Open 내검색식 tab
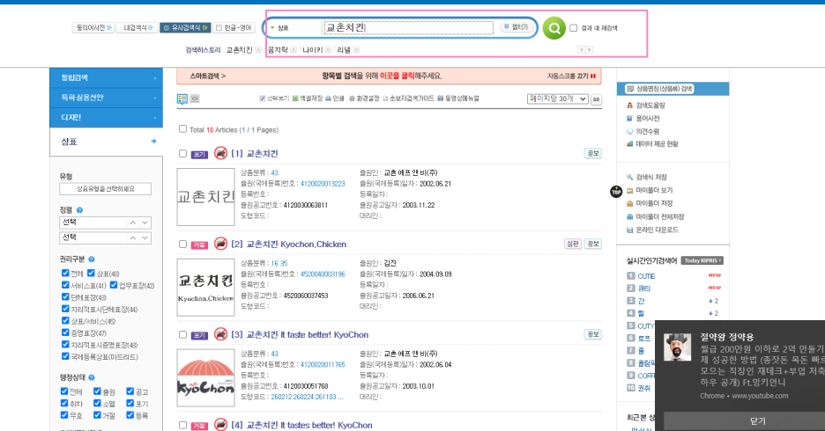This screenshot has height=431, width=825. 137,28
